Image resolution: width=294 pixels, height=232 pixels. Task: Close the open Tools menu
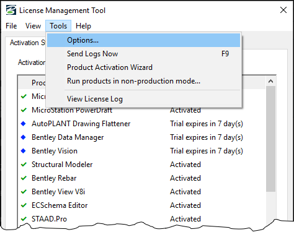point(58,26)
